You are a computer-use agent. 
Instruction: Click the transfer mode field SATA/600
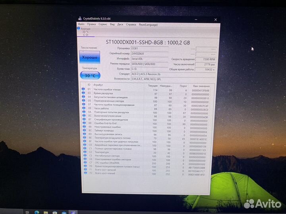pyautogui.click(x=150, y=64)
